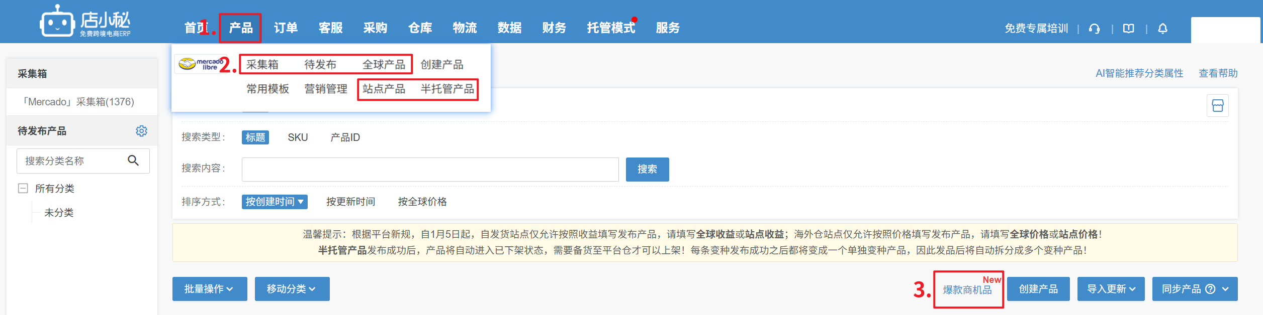Focus the 搜索分类名称 input field

tap(83, 161)
